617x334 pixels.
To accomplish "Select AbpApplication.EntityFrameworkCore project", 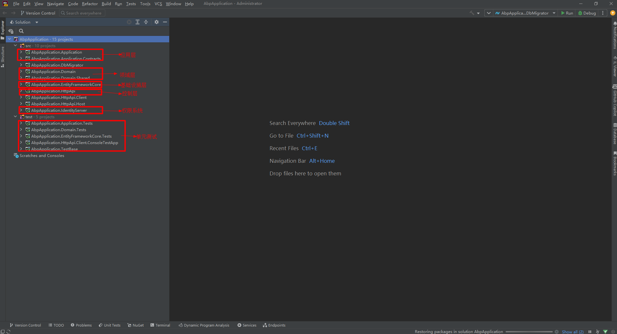I will coord(66,84).
